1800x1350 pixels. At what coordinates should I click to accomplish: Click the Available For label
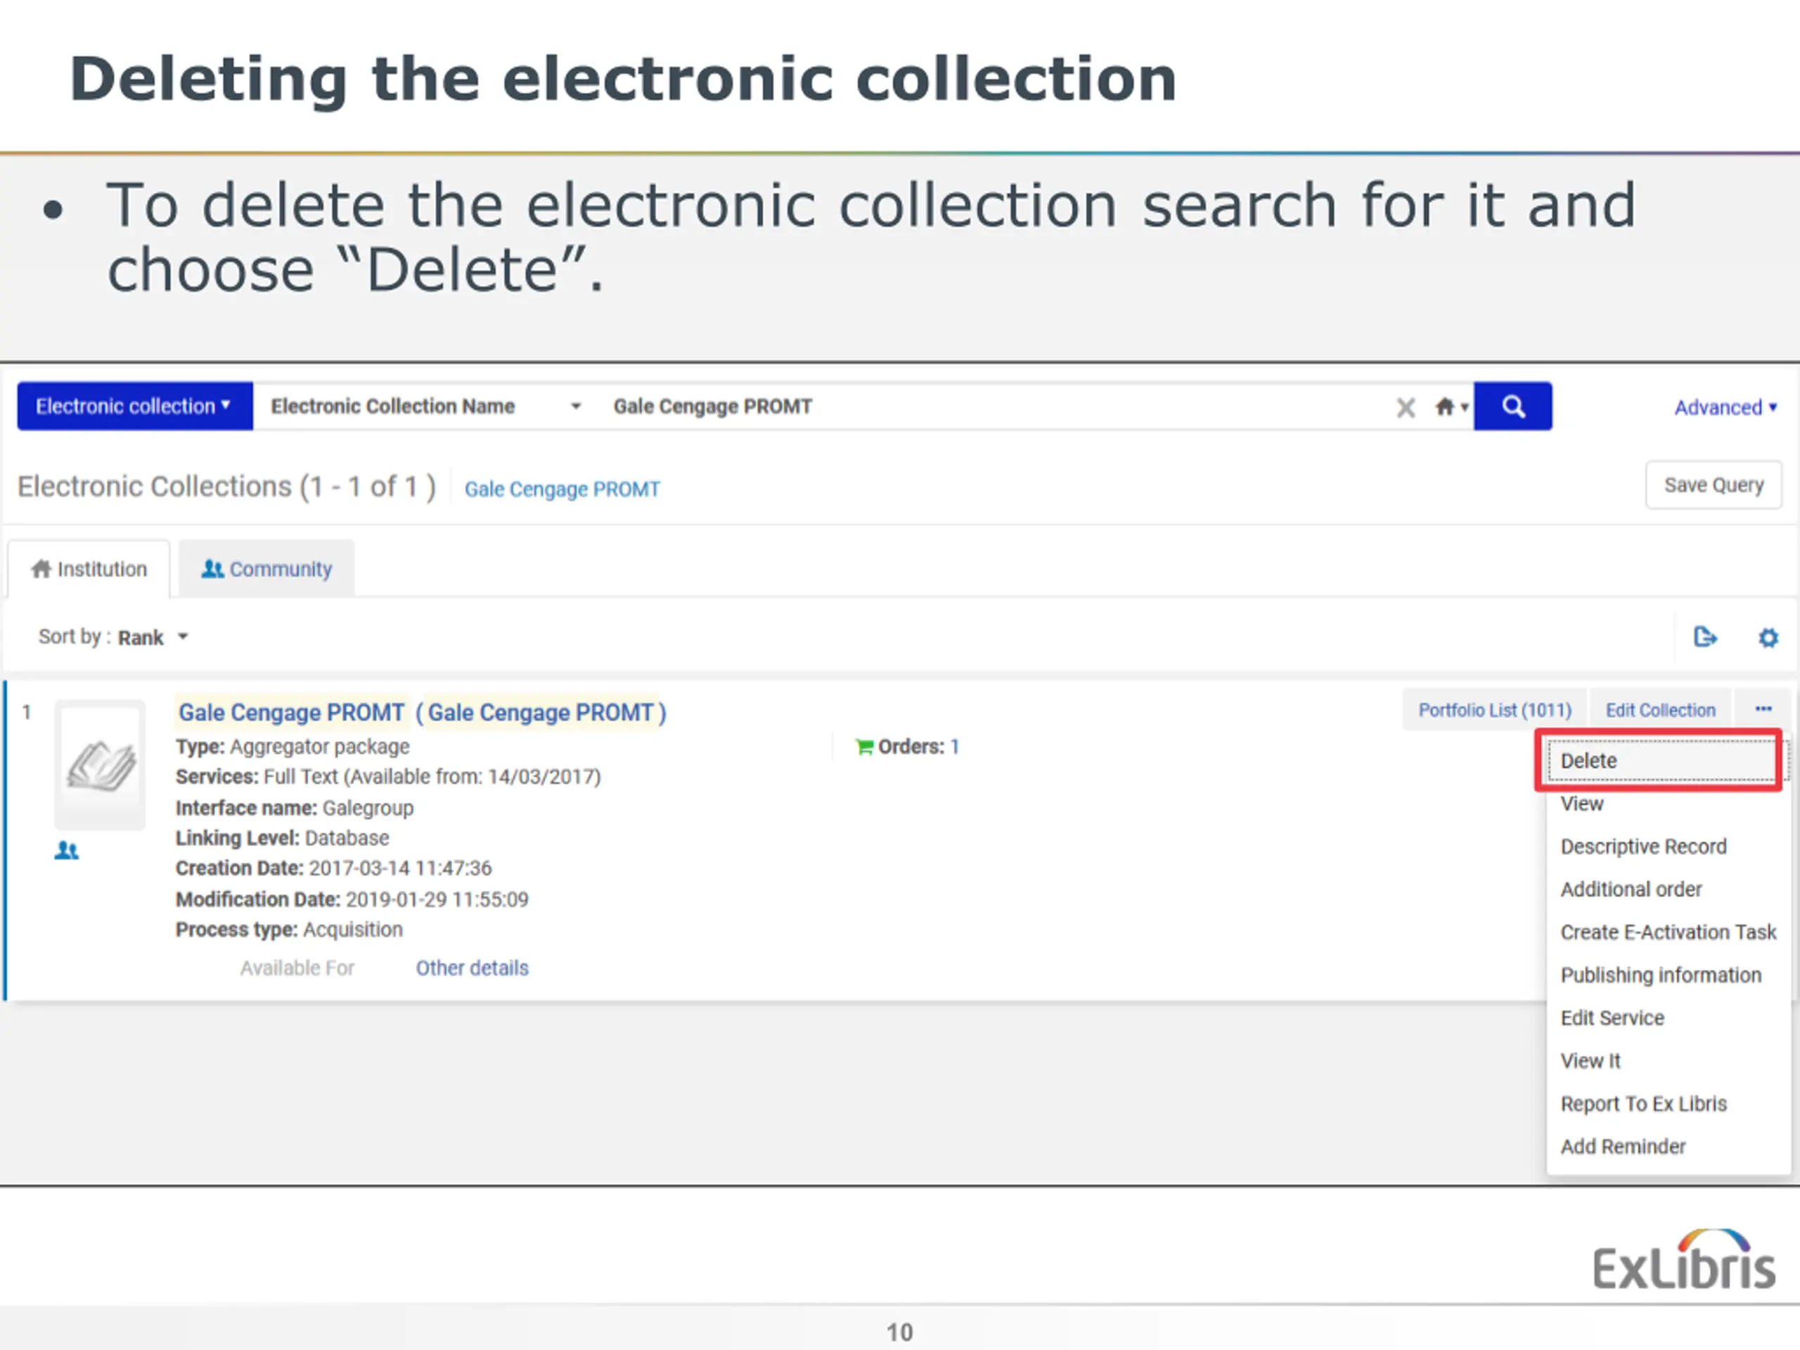pyautogui.click(x=297, y=968)
